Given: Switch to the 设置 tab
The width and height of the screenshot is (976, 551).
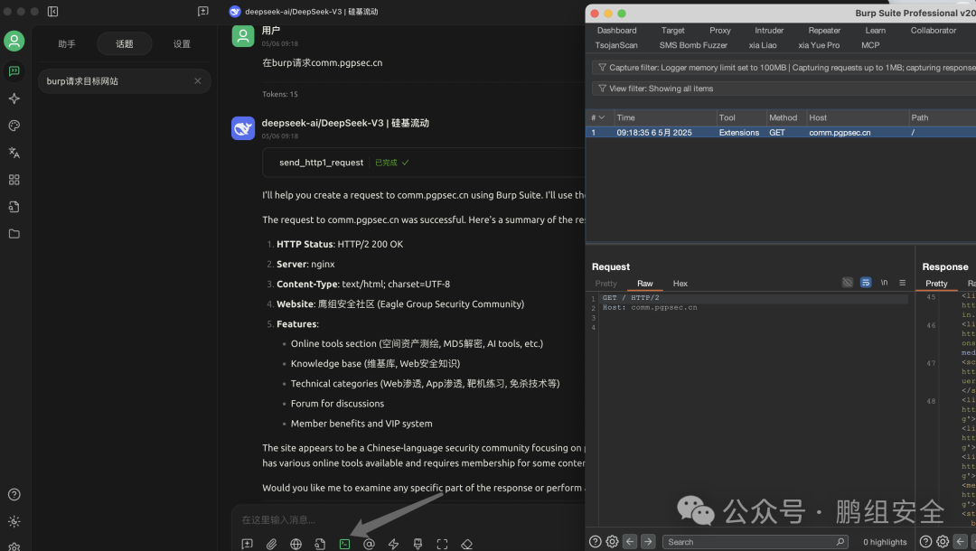Looking at the screenshot, I should click(182, 43).
